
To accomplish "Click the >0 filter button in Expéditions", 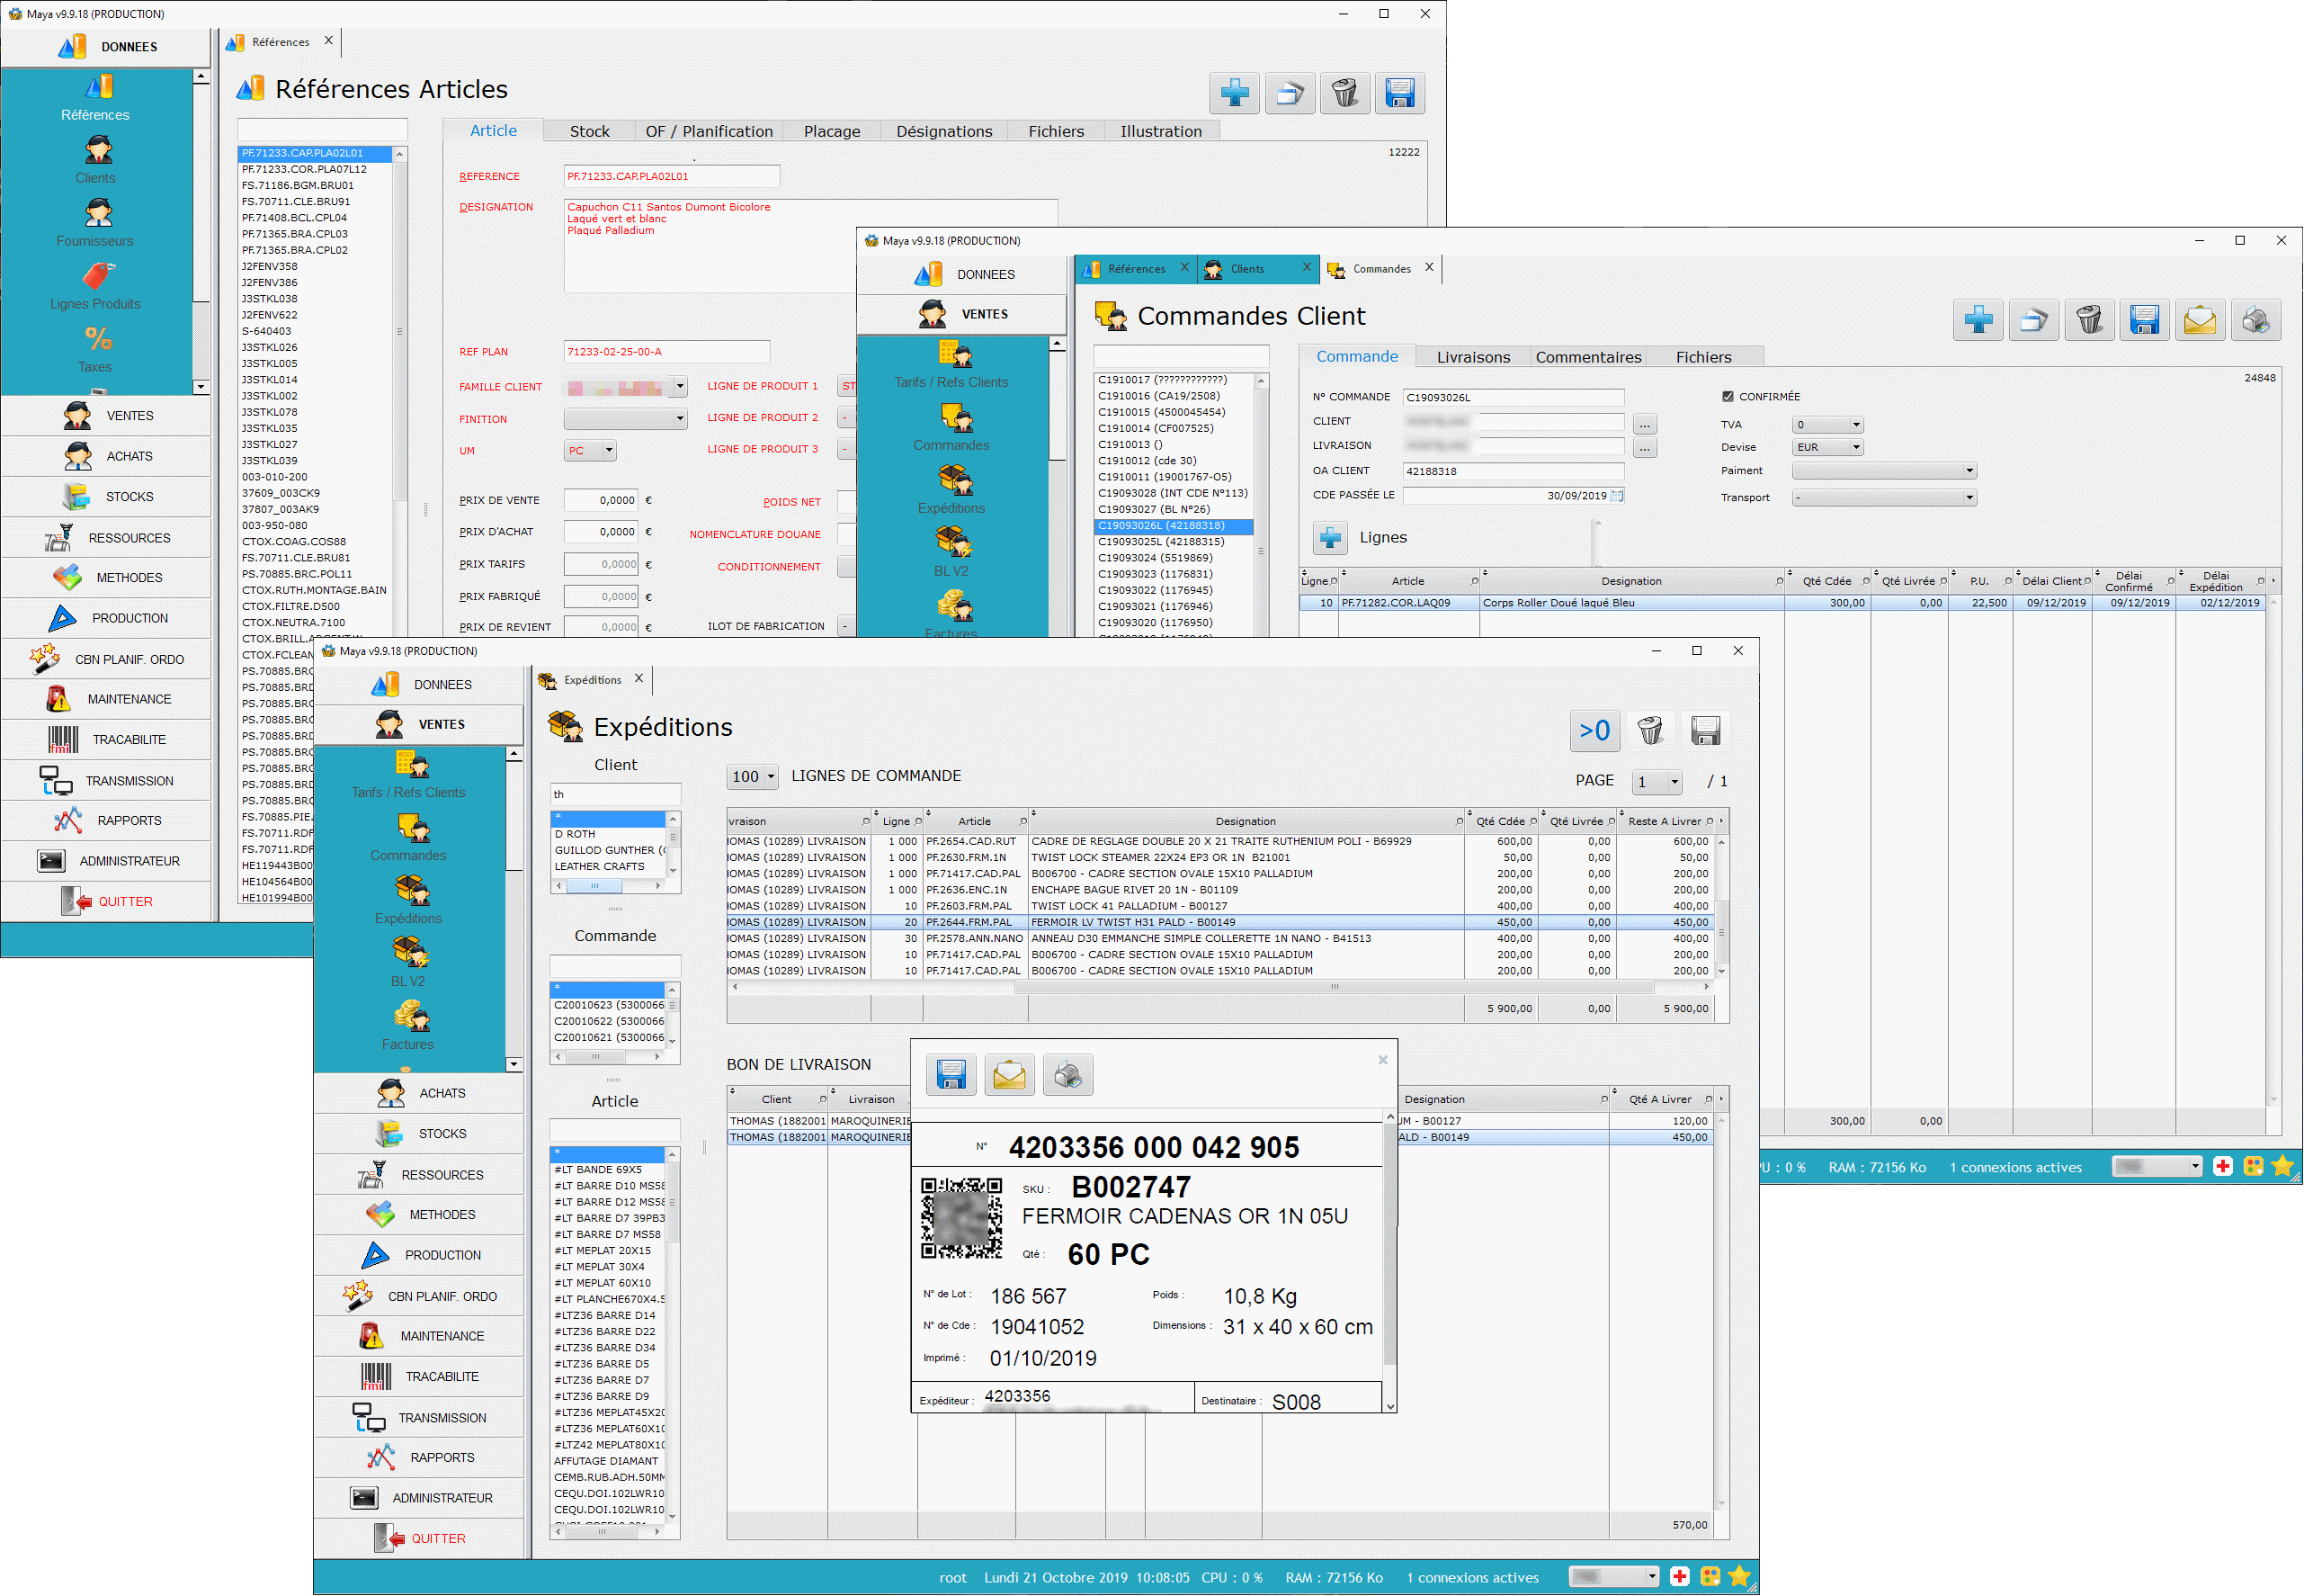I will (x=1594, y=731).
